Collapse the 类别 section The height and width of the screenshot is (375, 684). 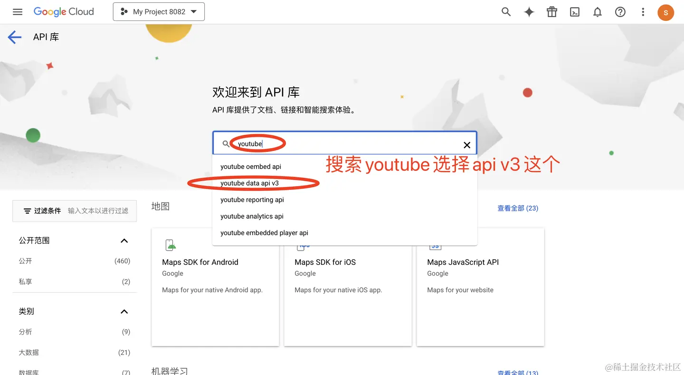pyautogui.click(x=124, y=312)
